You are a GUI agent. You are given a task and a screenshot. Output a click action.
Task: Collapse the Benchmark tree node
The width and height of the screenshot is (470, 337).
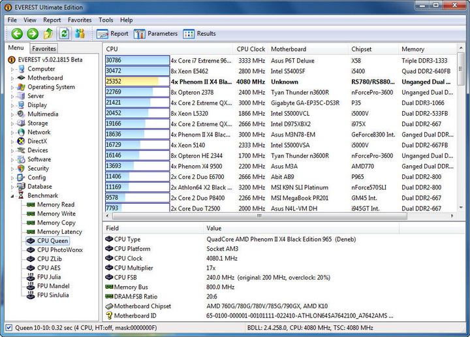pos(12,195)
